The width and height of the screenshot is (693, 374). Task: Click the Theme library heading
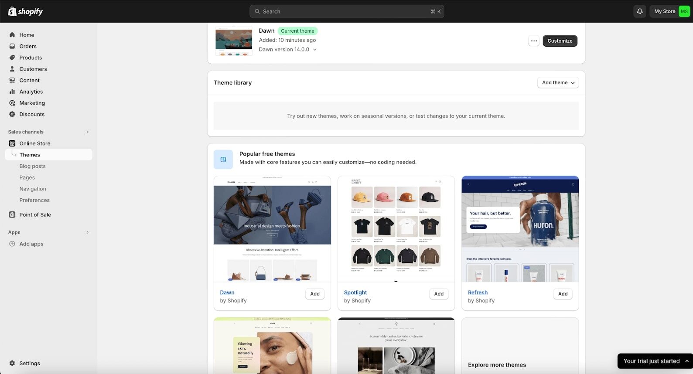[232, 82]
